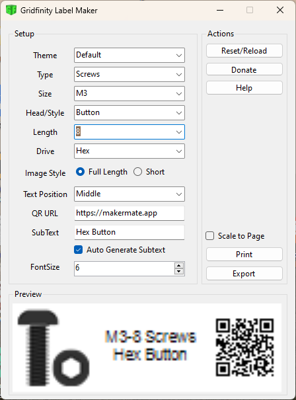
Task: Click into the QR URL field
Action: pyautogui.click(x=129, y=214)
